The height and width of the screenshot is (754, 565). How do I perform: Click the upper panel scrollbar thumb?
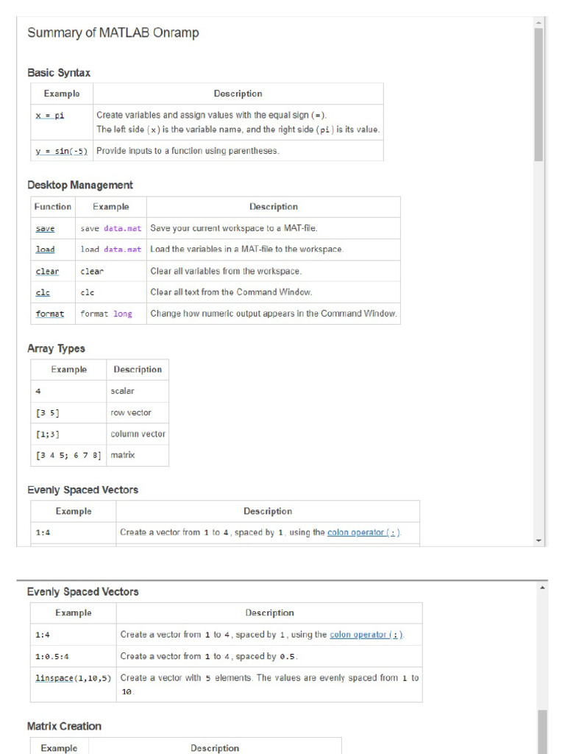[x=539, y=95]
